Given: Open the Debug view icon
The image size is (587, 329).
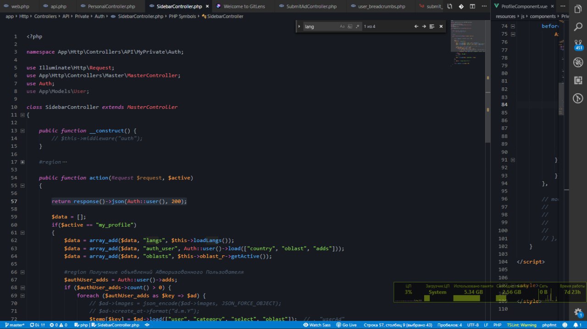Looking at the screenshot, I should point(578,63).
